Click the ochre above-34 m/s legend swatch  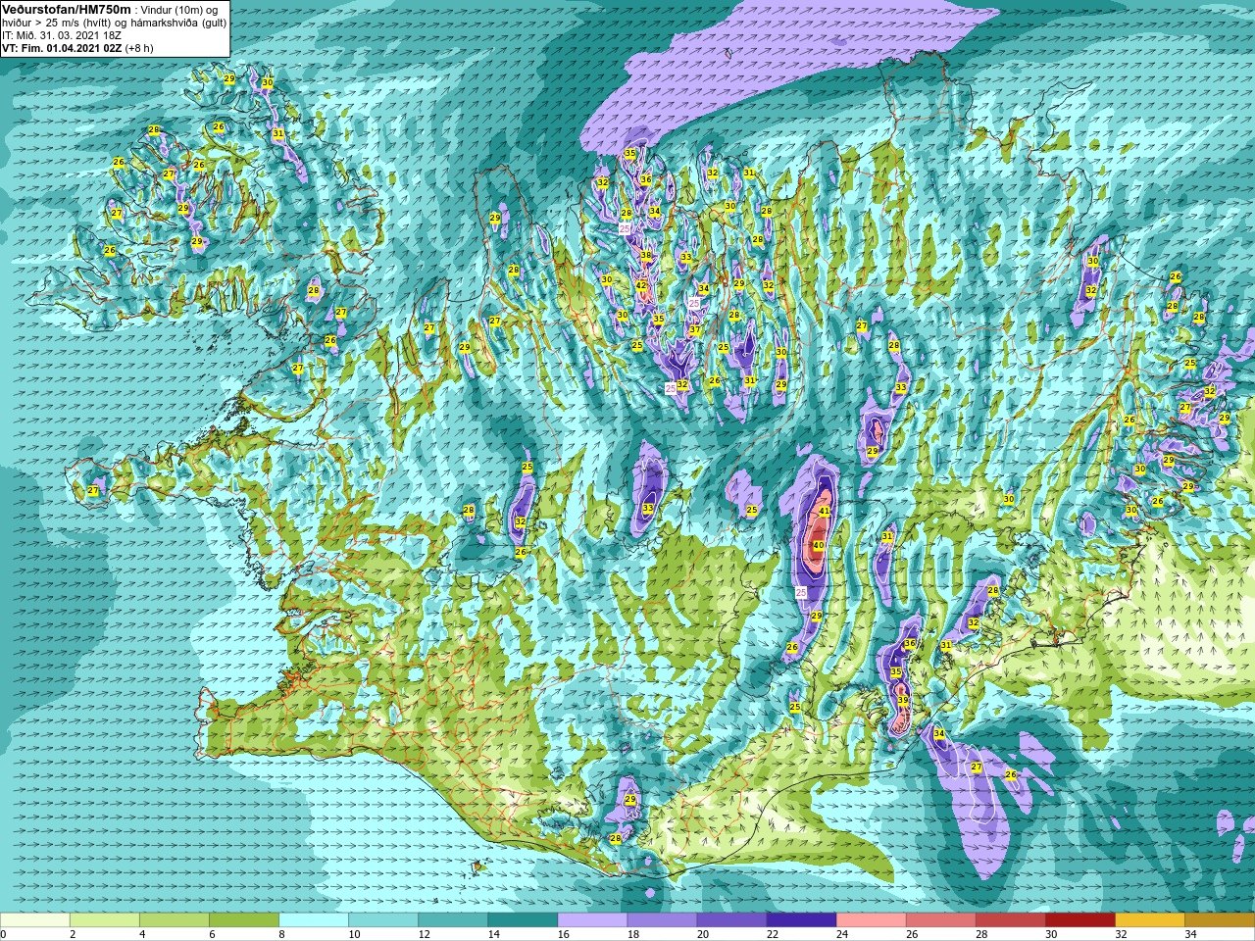point(1219,920)
